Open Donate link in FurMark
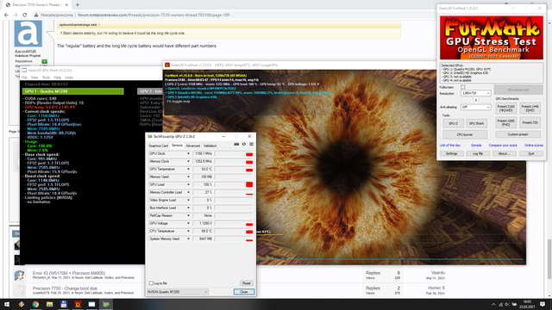552x310 pixels. point(476,146)
